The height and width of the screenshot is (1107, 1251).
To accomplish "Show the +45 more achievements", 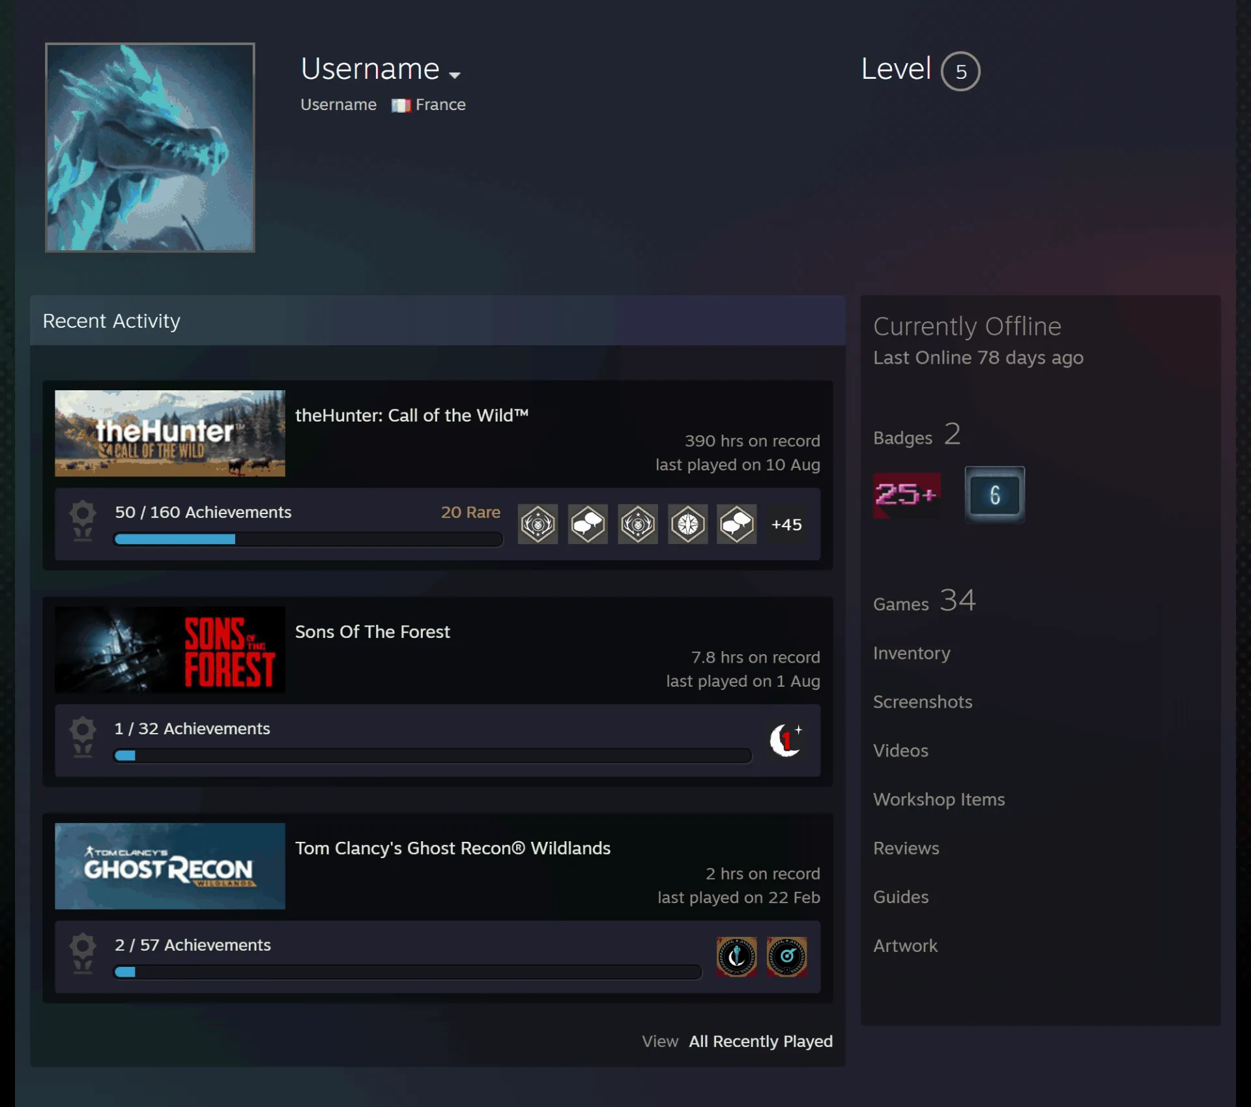I will [786, 525].
